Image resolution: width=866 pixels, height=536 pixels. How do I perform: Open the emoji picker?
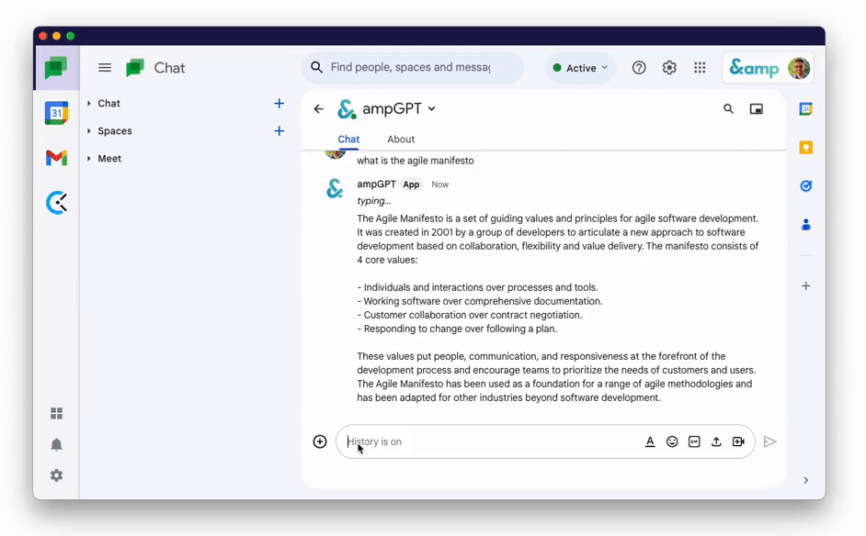tap(672, 441)
